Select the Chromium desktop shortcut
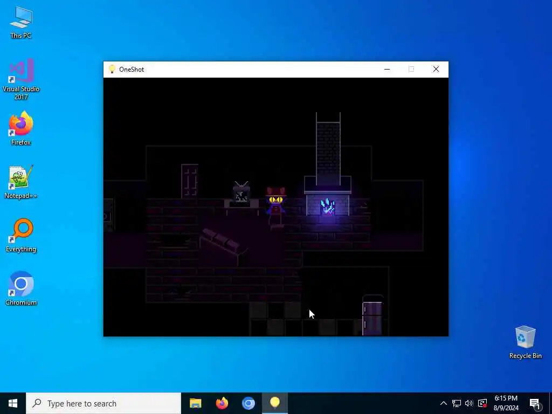This screenshot has width=552, height=414. click(21, 288)
